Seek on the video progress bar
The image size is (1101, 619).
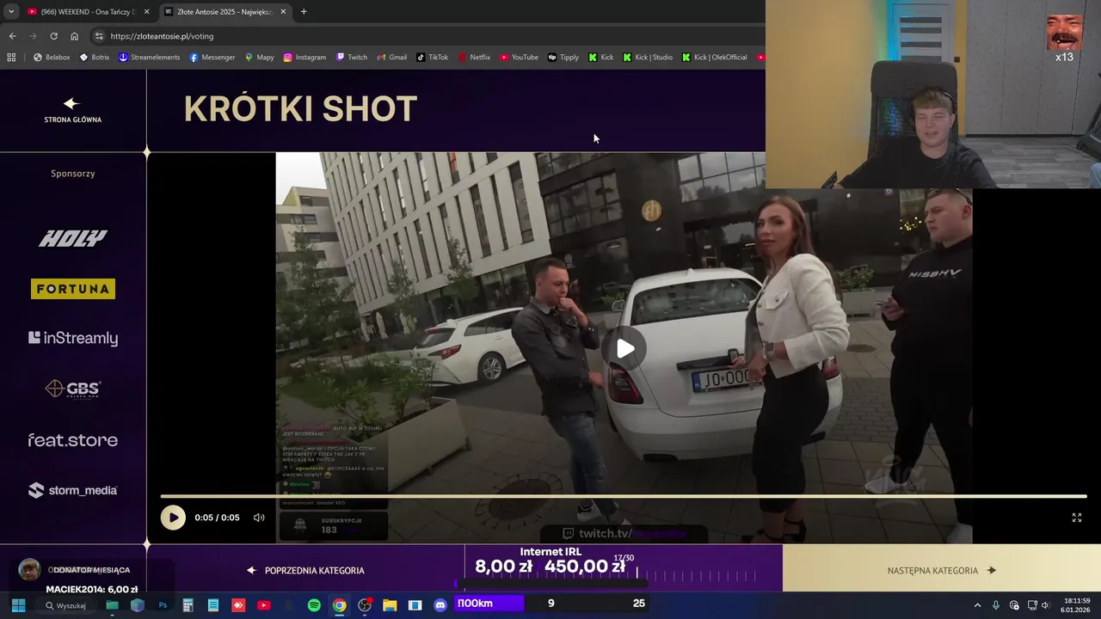pyautogui.click(x=624, y=496)
